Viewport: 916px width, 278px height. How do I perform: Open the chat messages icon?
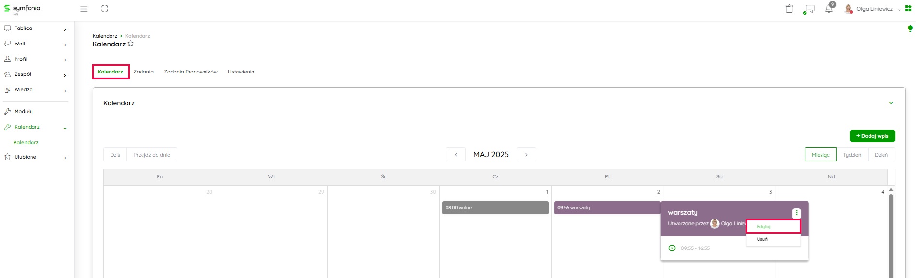[809, 9]
